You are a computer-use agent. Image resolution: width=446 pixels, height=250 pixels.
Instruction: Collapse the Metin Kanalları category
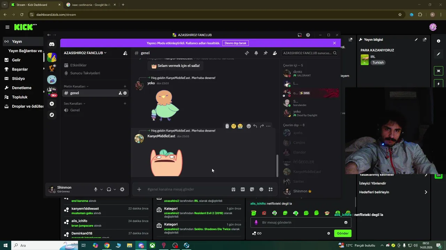[x=76, y=86]
